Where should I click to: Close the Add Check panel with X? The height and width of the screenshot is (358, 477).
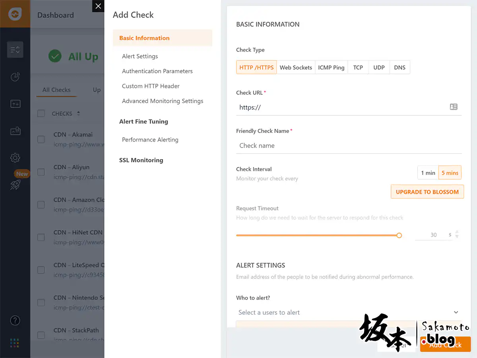[x=98, y=6]
